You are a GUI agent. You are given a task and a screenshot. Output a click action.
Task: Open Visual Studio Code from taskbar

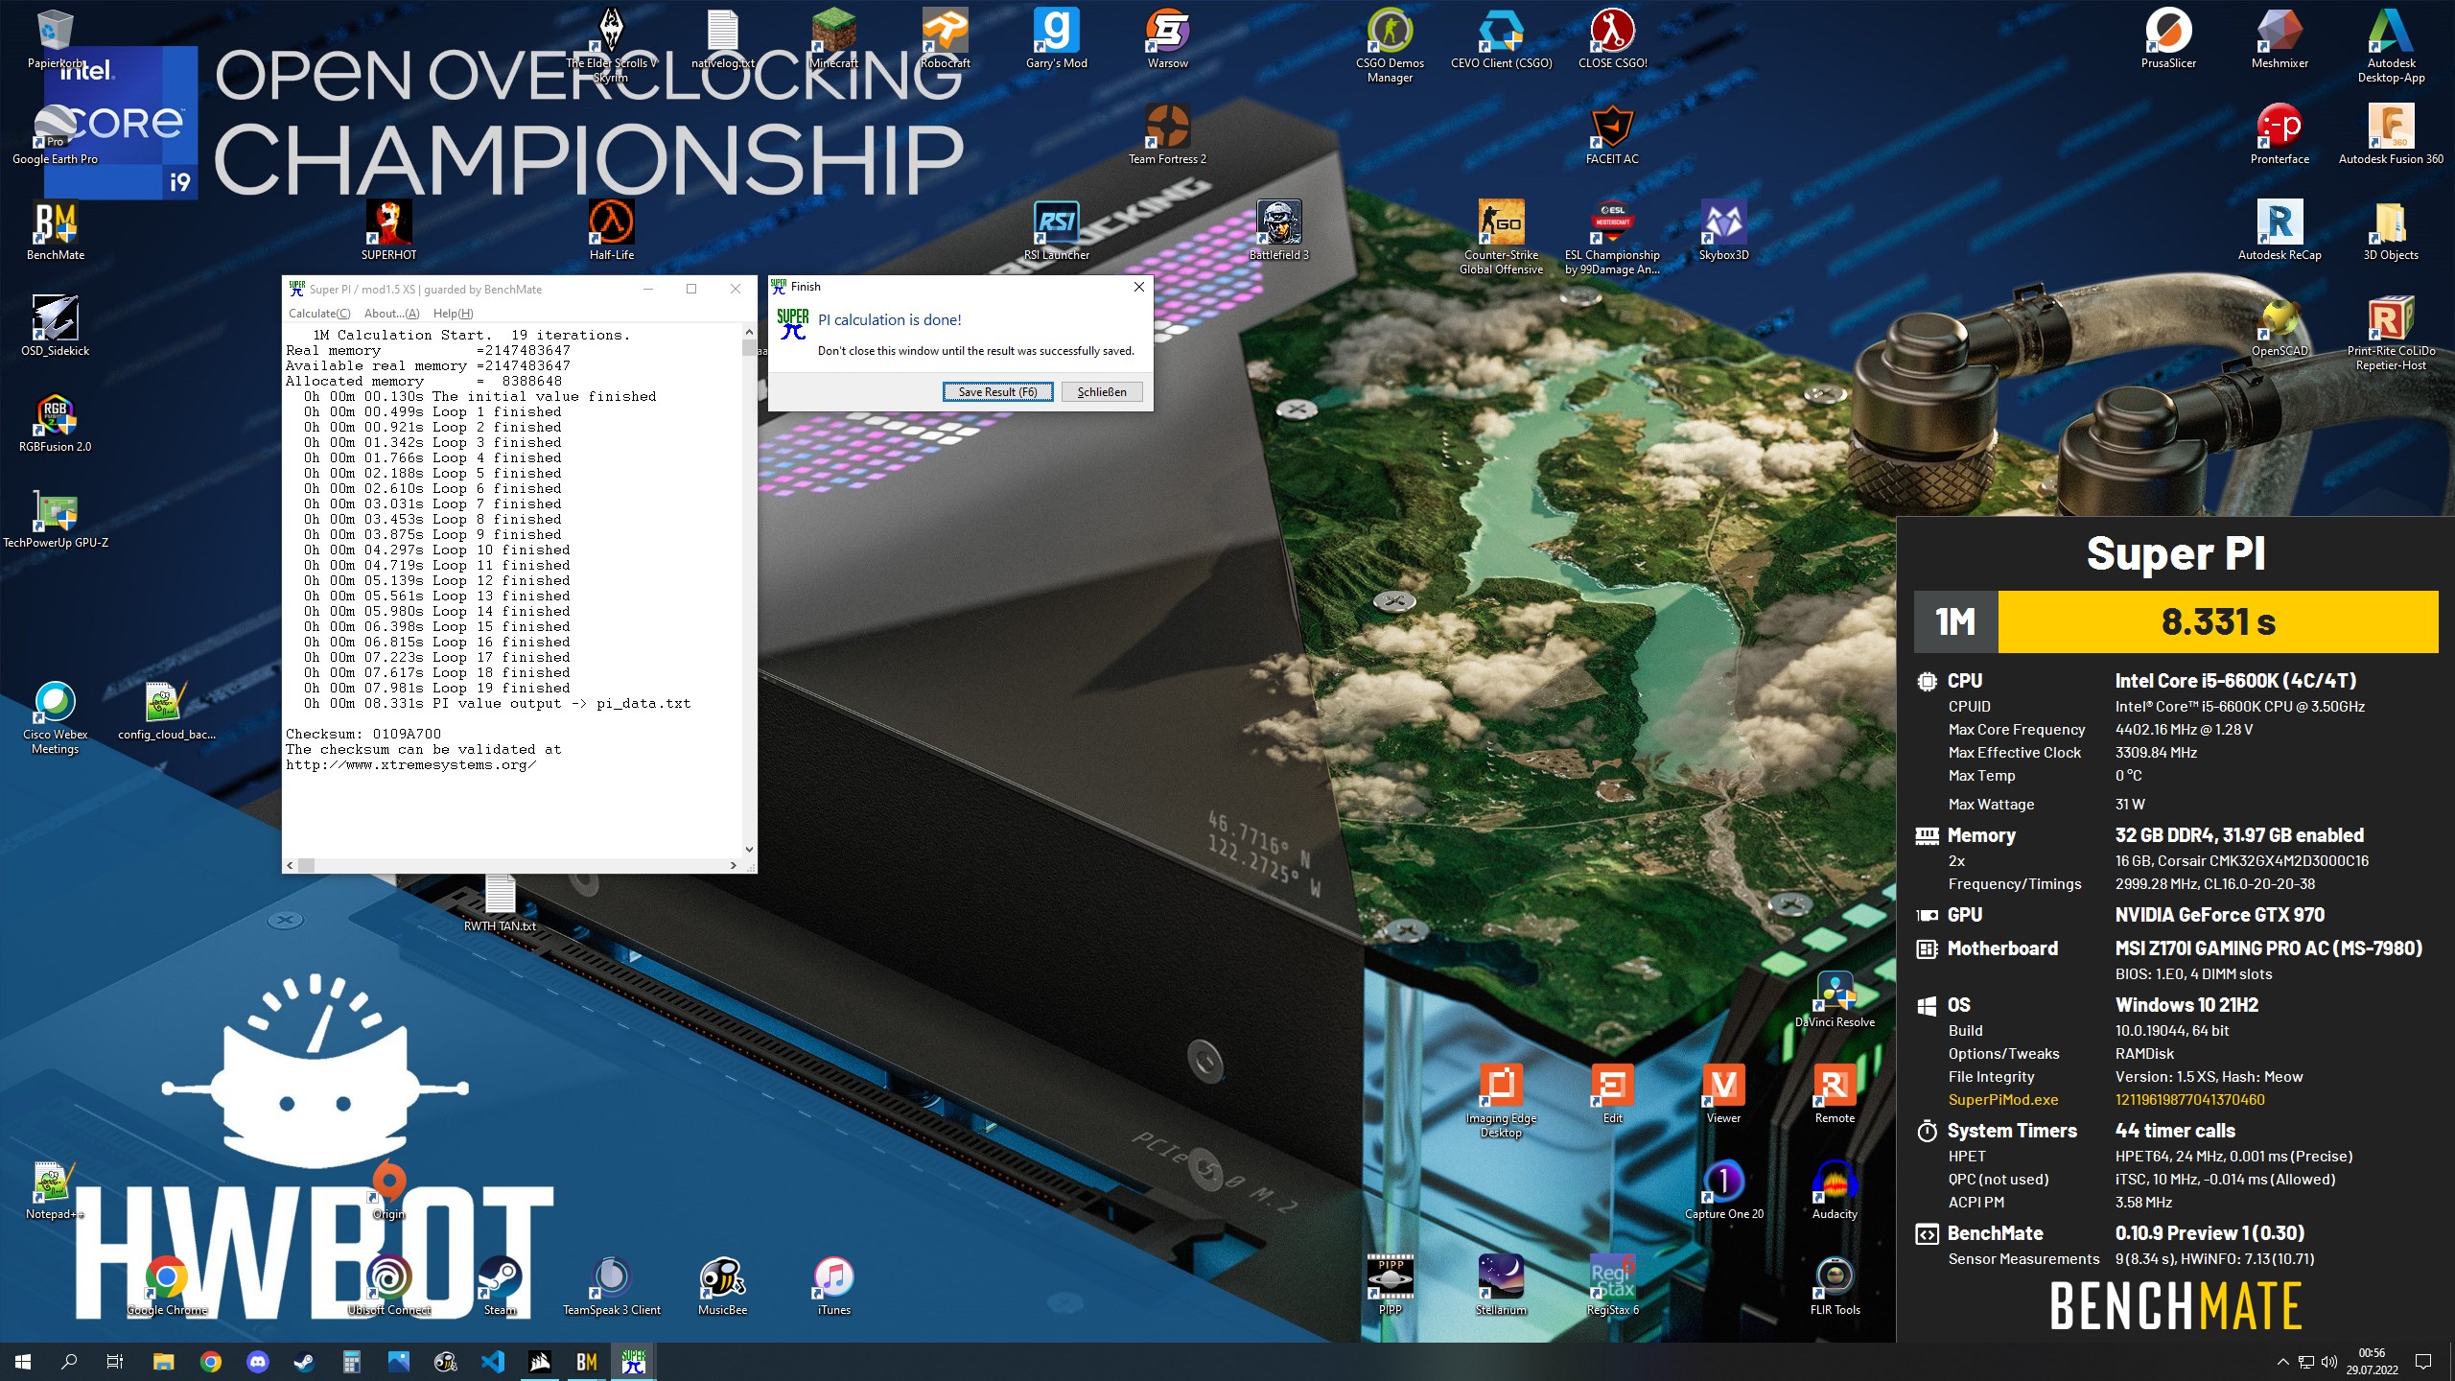(492, 1362)
